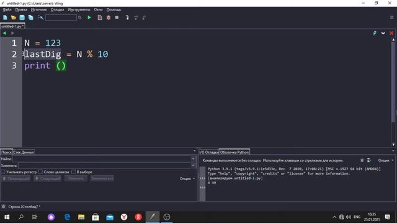This screenshot has height=223, width=397.
Task: Click the green list icon in the Python shell
Action: point(369,160)
